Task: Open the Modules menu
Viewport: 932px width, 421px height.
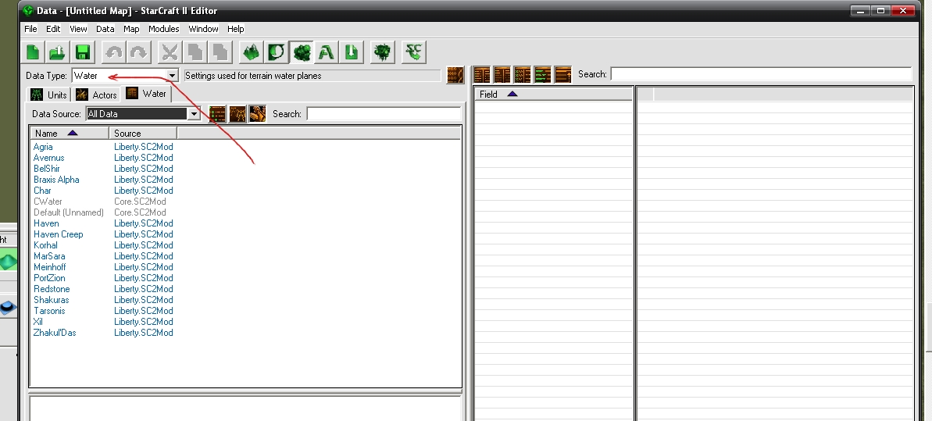Action: 163,29
